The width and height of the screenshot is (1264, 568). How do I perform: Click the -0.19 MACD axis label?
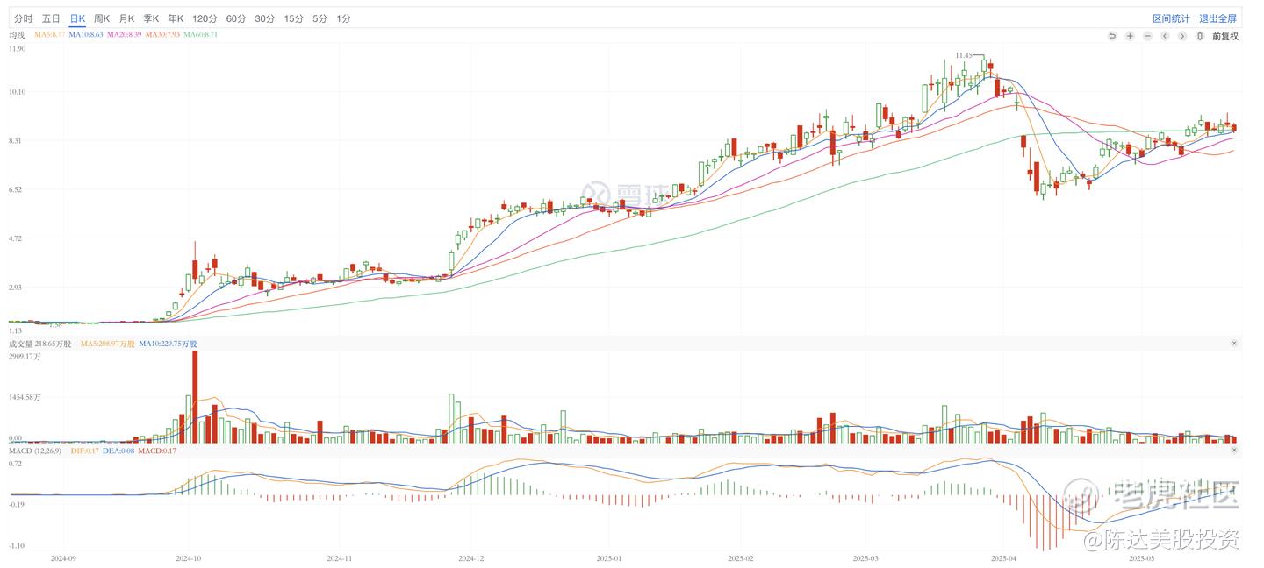(x=17, y=504)
